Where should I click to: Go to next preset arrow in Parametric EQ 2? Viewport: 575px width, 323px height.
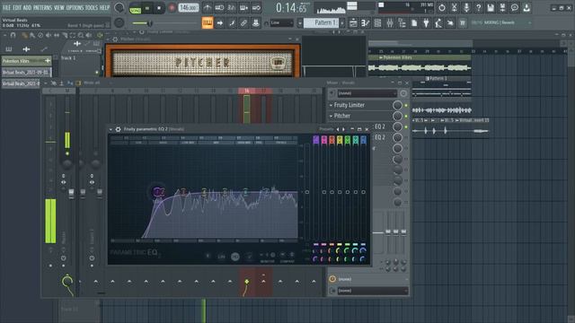(x=343, y=129)
